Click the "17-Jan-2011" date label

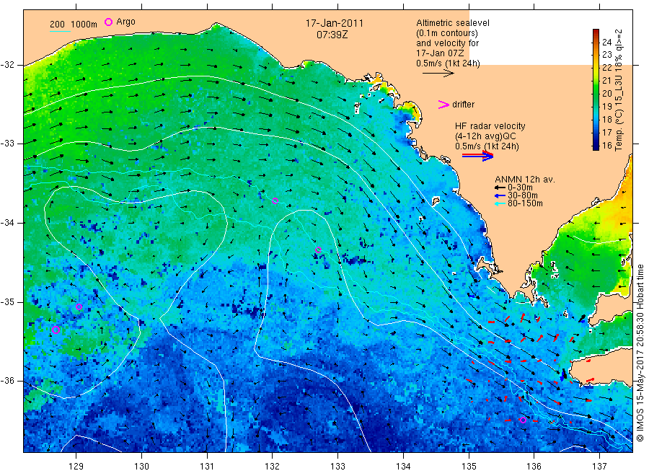(x=335, y=23)
